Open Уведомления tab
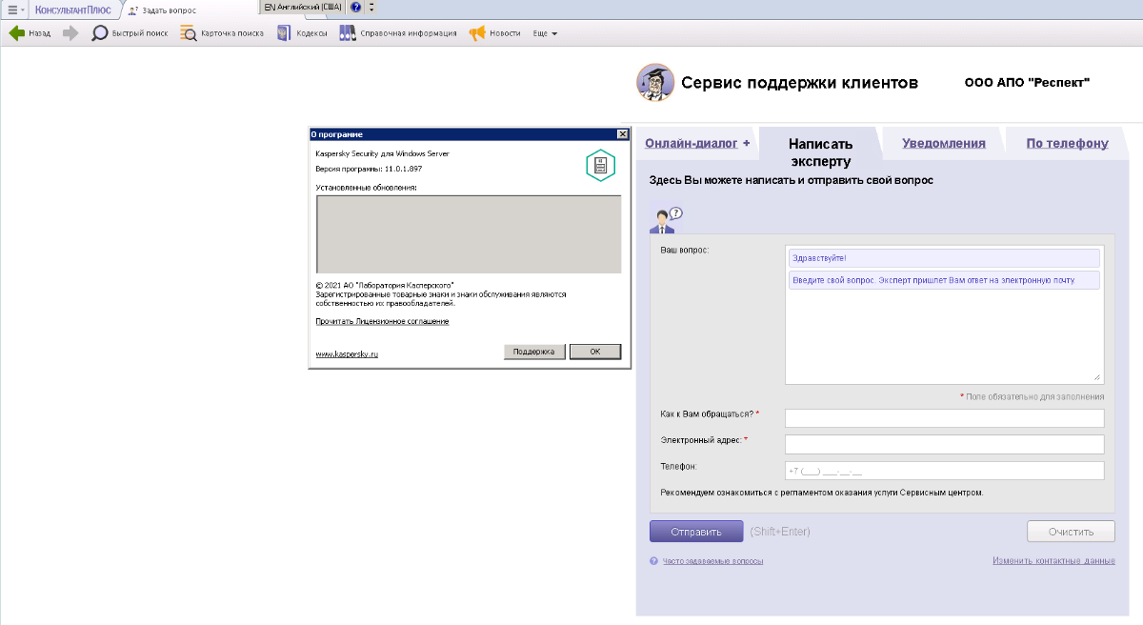 [x=943, y=143]
